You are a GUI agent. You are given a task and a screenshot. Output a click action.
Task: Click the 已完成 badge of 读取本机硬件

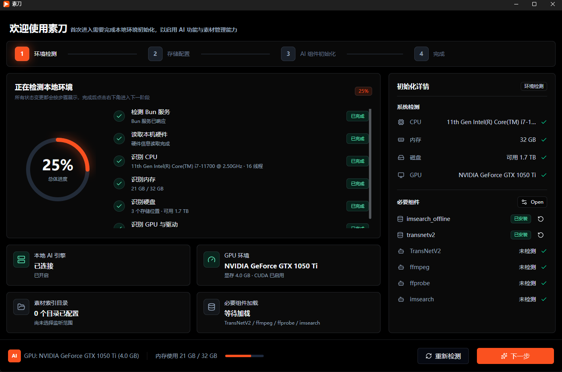click(x=358, y=139)
